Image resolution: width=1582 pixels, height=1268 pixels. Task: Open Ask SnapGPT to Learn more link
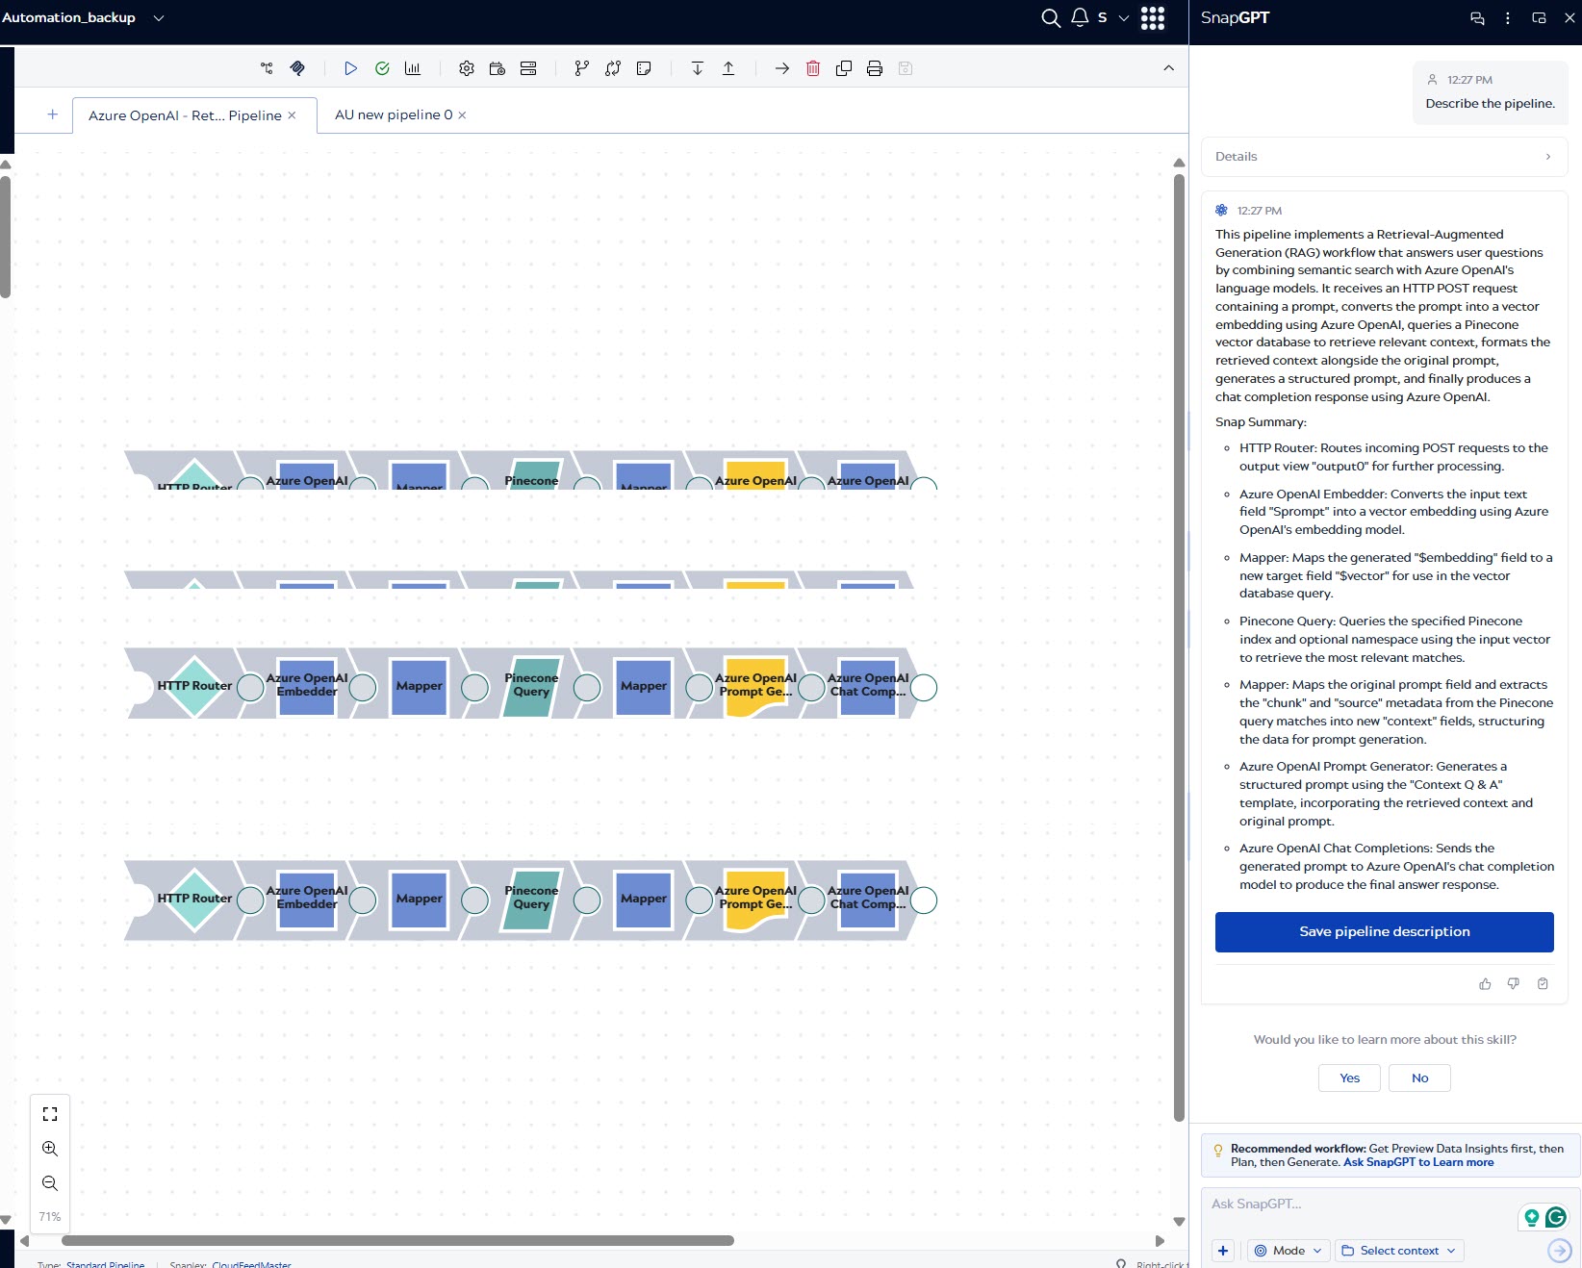pyautogui.click(x=1418, y=1162)
